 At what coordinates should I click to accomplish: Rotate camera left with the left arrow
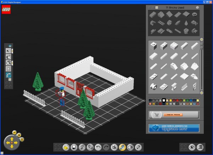pos(8,143)
